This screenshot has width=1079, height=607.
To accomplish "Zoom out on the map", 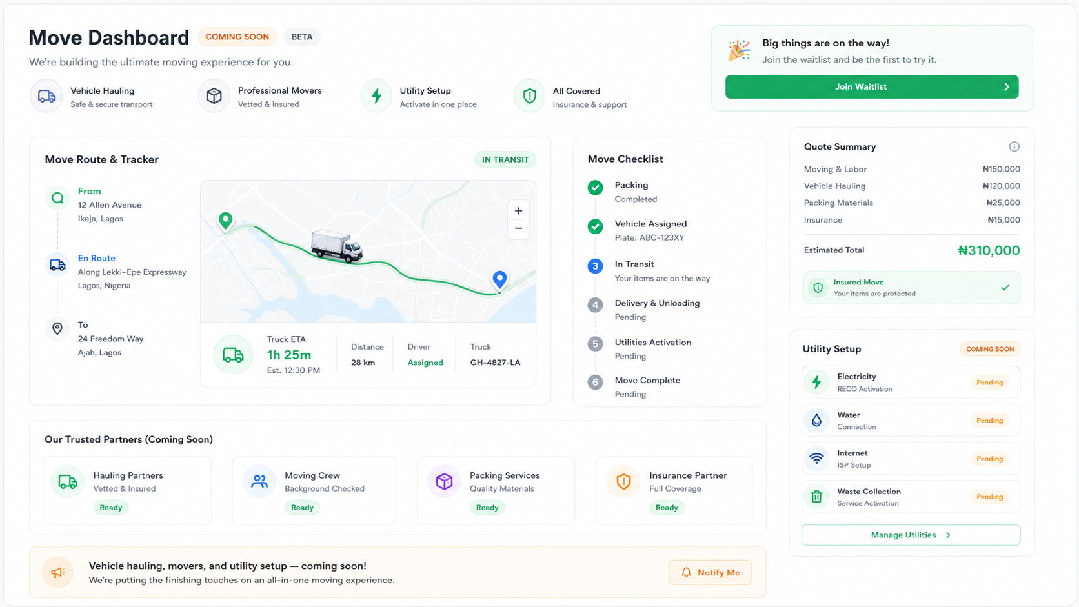I will tap(518, 228).
